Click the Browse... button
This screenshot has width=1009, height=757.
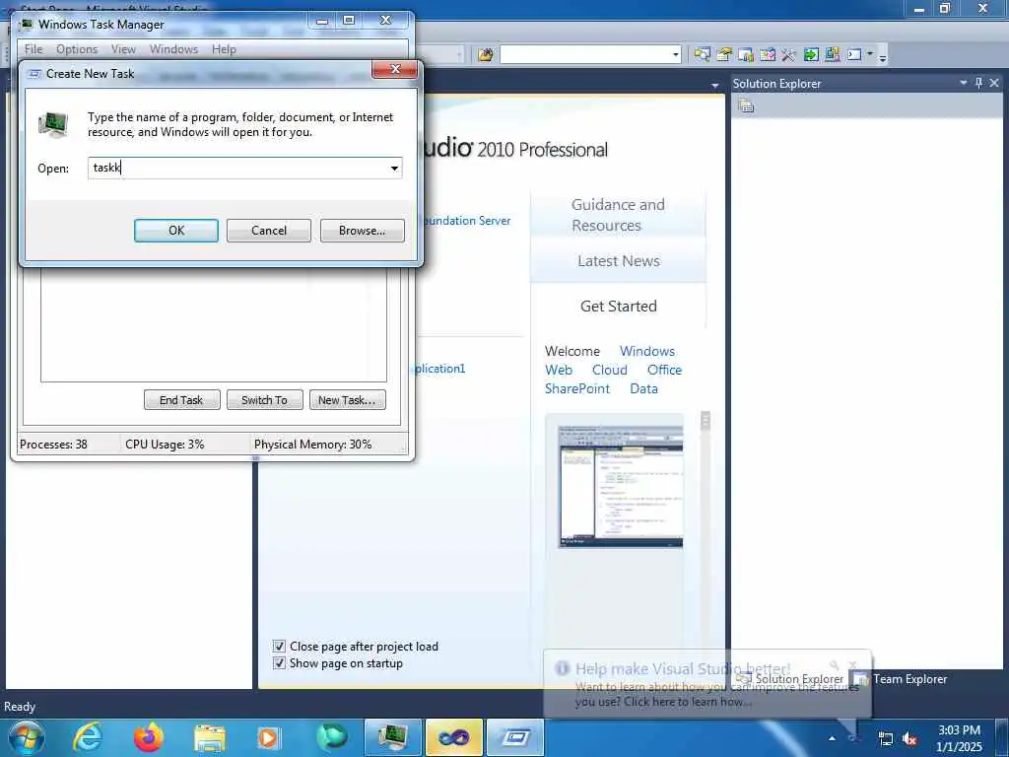click(x=363, y=231)
